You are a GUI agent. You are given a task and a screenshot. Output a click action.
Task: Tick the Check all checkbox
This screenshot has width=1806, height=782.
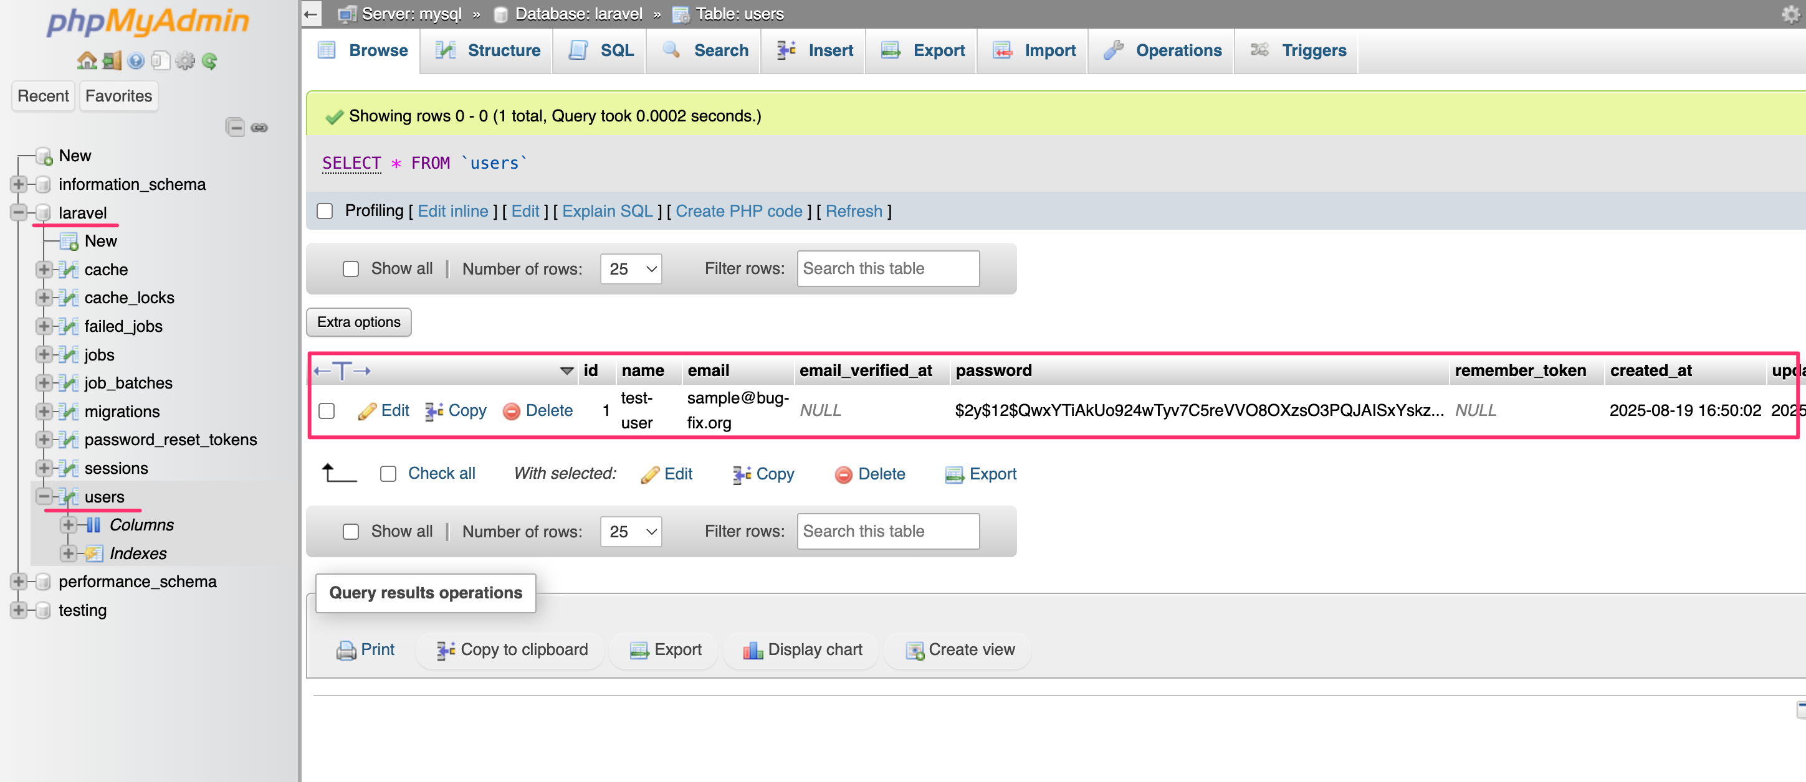(x=388, y=474)
